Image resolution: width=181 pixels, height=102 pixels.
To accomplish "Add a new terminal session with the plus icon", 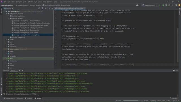I will click(x=20, y=70).
